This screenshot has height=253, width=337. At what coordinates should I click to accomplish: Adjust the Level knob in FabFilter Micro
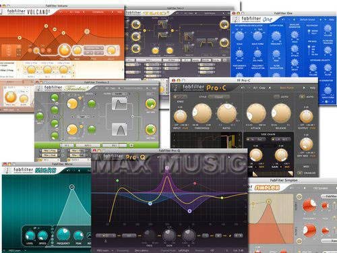click(30, 235)
